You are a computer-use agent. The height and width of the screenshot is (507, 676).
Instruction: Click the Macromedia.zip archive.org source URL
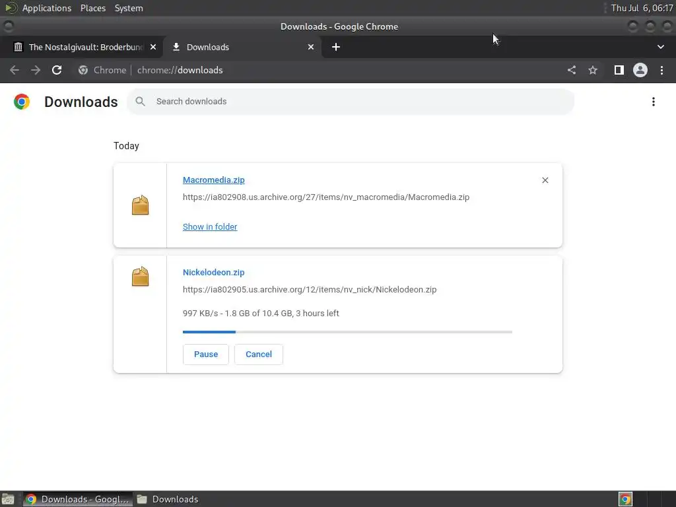pyautogui.click(x=326, y=197)
